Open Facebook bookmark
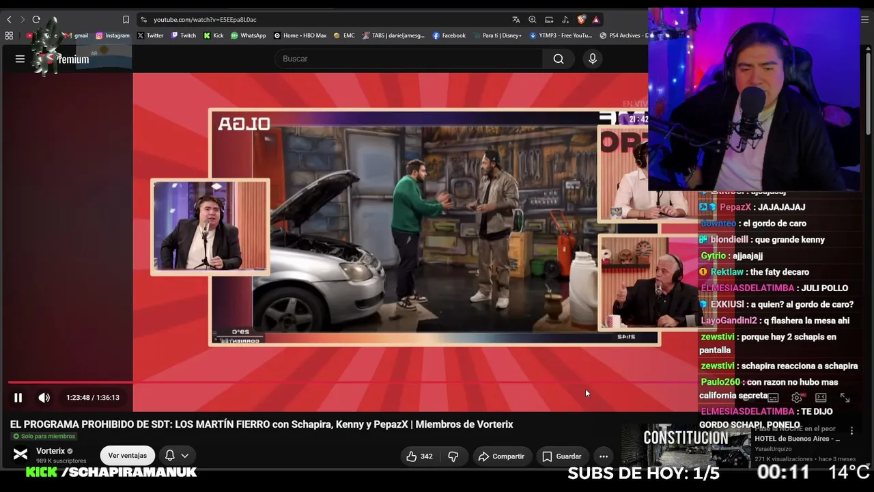 point(449,36)
